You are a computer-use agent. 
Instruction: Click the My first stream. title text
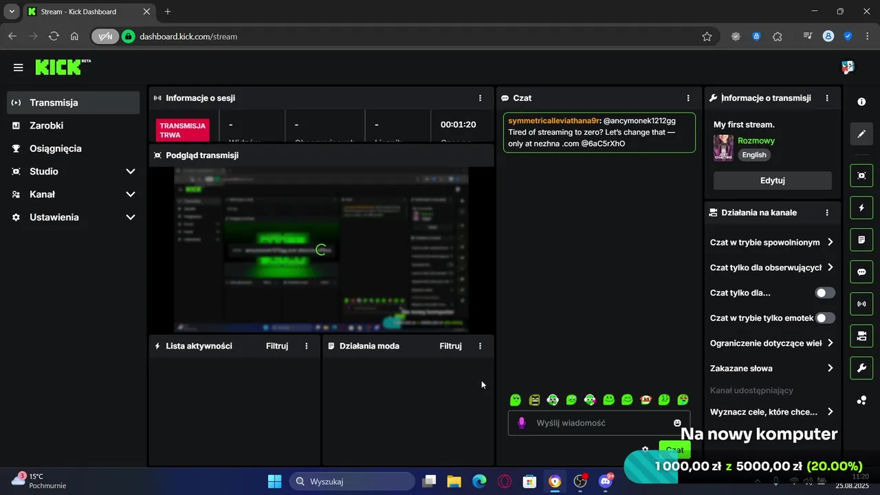tap(744, 124)
